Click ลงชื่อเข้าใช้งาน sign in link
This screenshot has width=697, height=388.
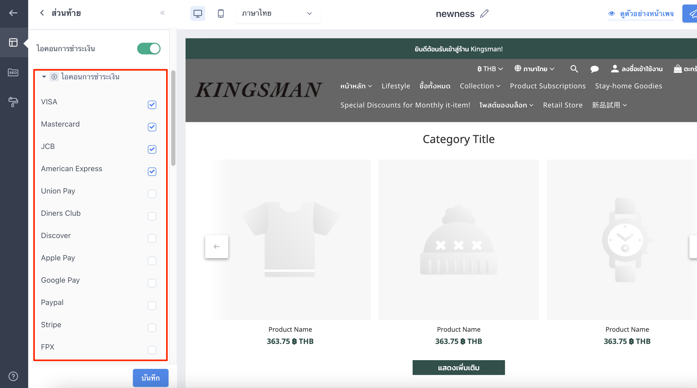tap(642, 69)
